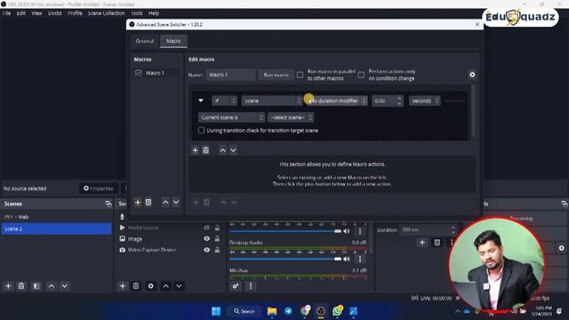This screenshot has width=569, height=320.
Task: Open the Scene Collection menu
Action: tap(107, 13)
